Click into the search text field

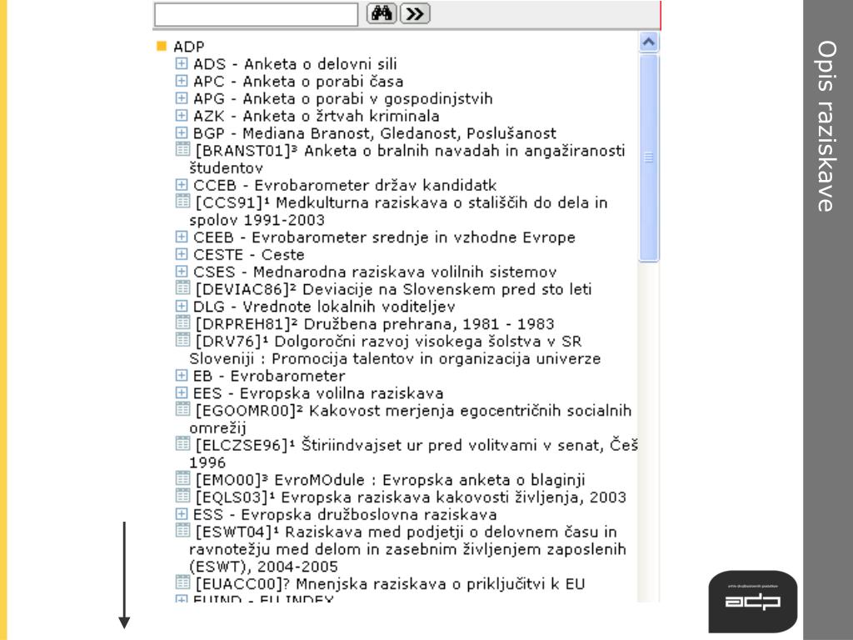click(x=257, y=14)
